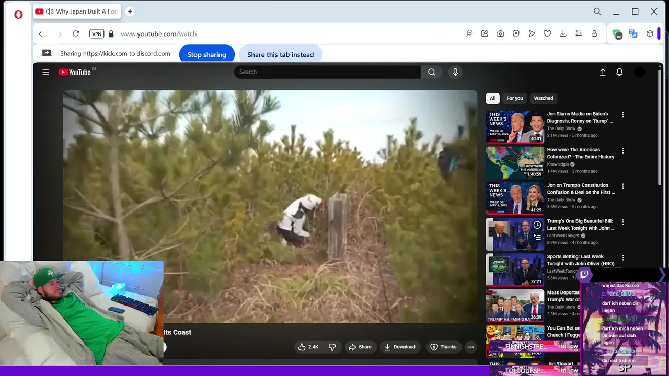Click the zoom-out magnifier in address bar

(x=469, y=33)
